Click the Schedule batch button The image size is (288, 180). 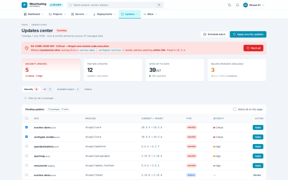(214, 34)
